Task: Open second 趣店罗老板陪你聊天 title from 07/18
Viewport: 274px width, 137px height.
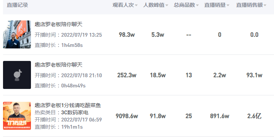Action: point(58,65)
